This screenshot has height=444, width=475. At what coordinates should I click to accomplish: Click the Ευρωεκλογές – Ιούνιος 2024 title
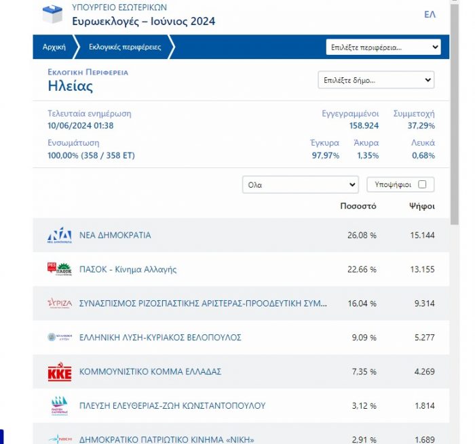pos(143,22)
